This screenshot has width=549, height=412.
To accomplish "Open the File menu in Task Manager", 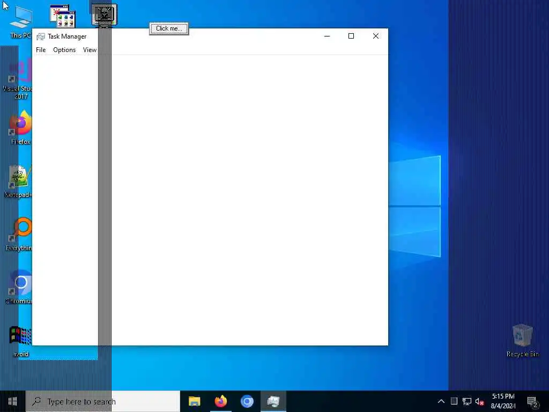I will pos(41,50).
